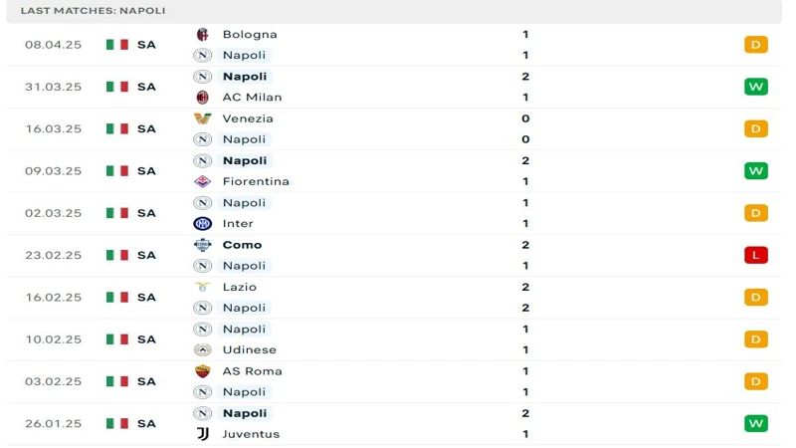
Task: Click the red L result badge
Action: (x=756, y=255)
